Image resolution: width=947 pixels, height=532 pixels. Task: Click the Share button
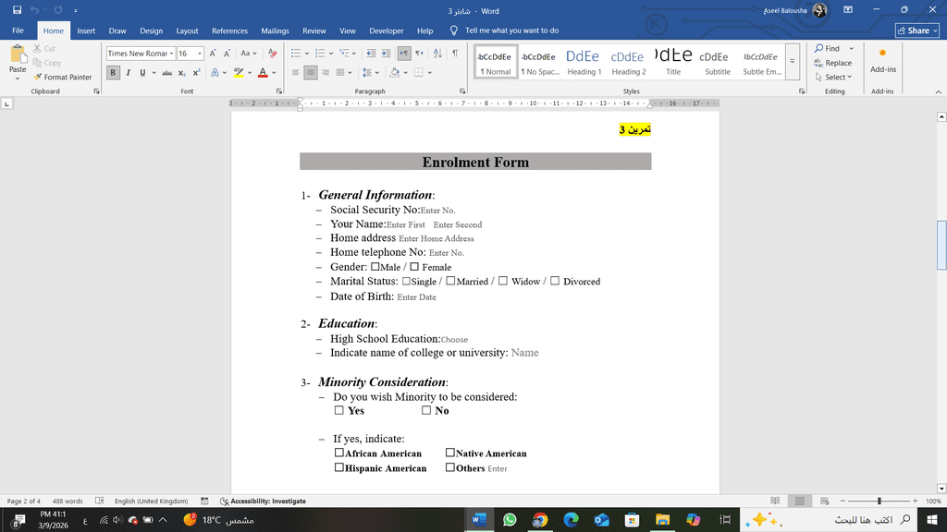(916, 30)
